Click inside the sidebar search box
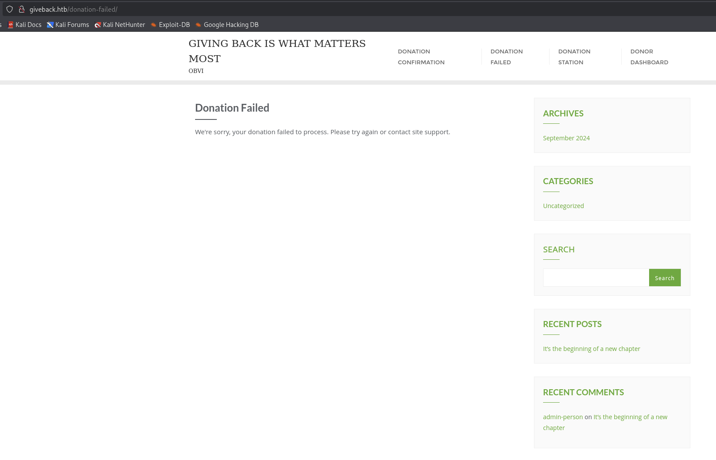This screenshot has height=460, width=716. click(x=595, y=277)
